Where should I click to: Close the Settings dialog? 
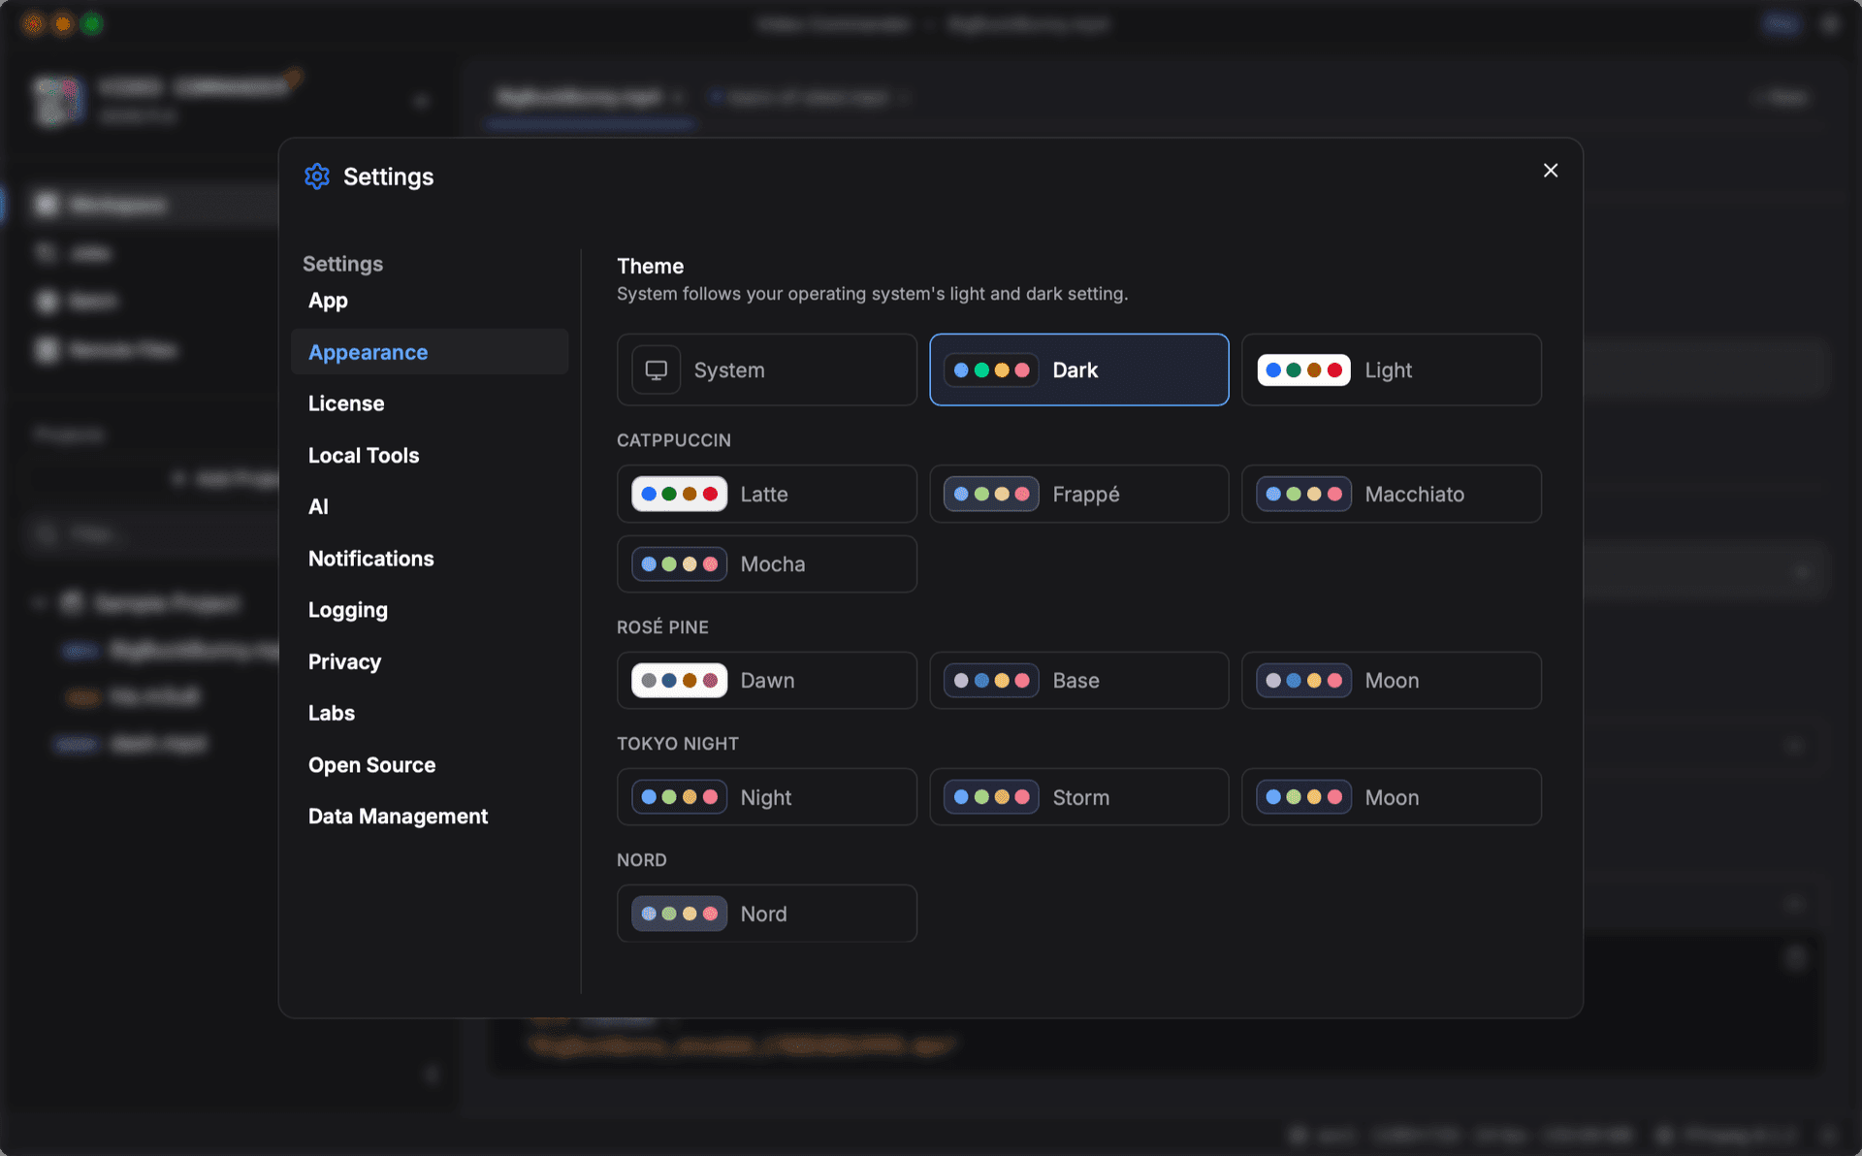1550,171
